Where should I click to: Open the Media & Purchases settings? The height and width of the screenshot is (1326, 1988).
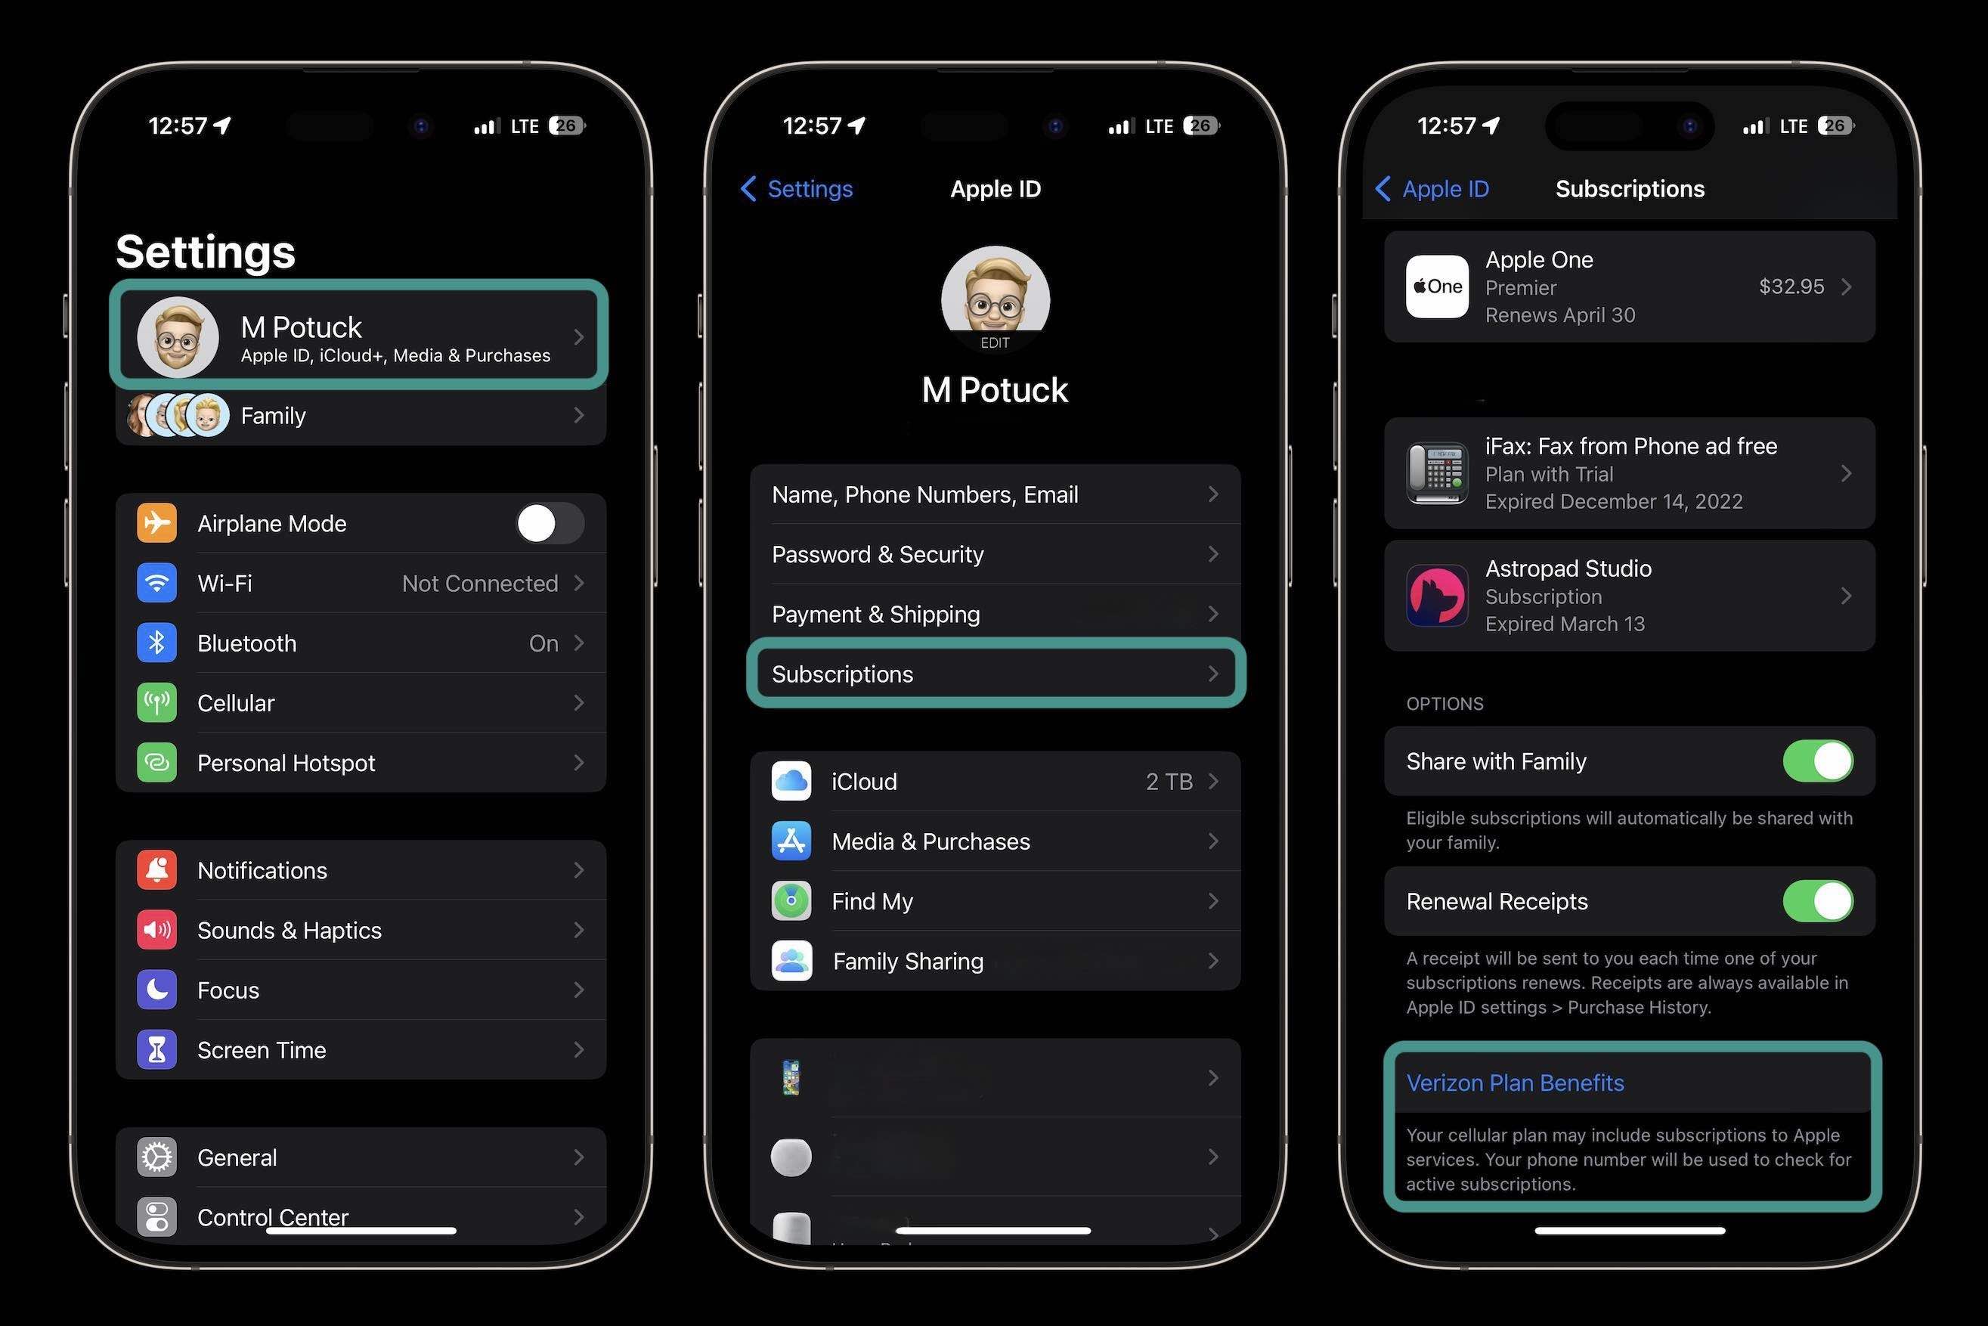994,841
